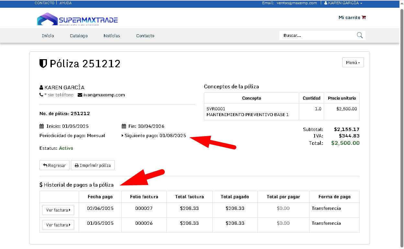This screenshot has width=404, height=249.
Task: Navigate to Inicio in navigation bar
Action: pos(48,36)
